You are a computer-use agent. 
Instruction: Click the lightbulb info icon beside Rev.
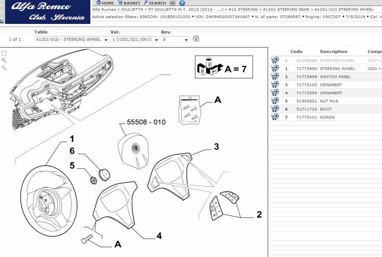[x=196, y=39]
